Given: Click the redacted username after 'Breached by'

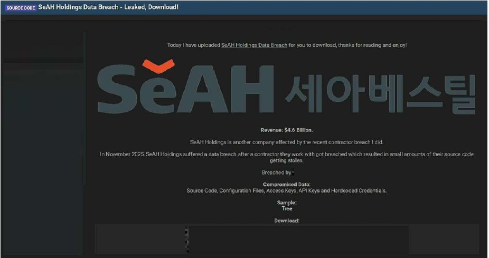Looking at the screenshot, I should [x=294, y=173].
